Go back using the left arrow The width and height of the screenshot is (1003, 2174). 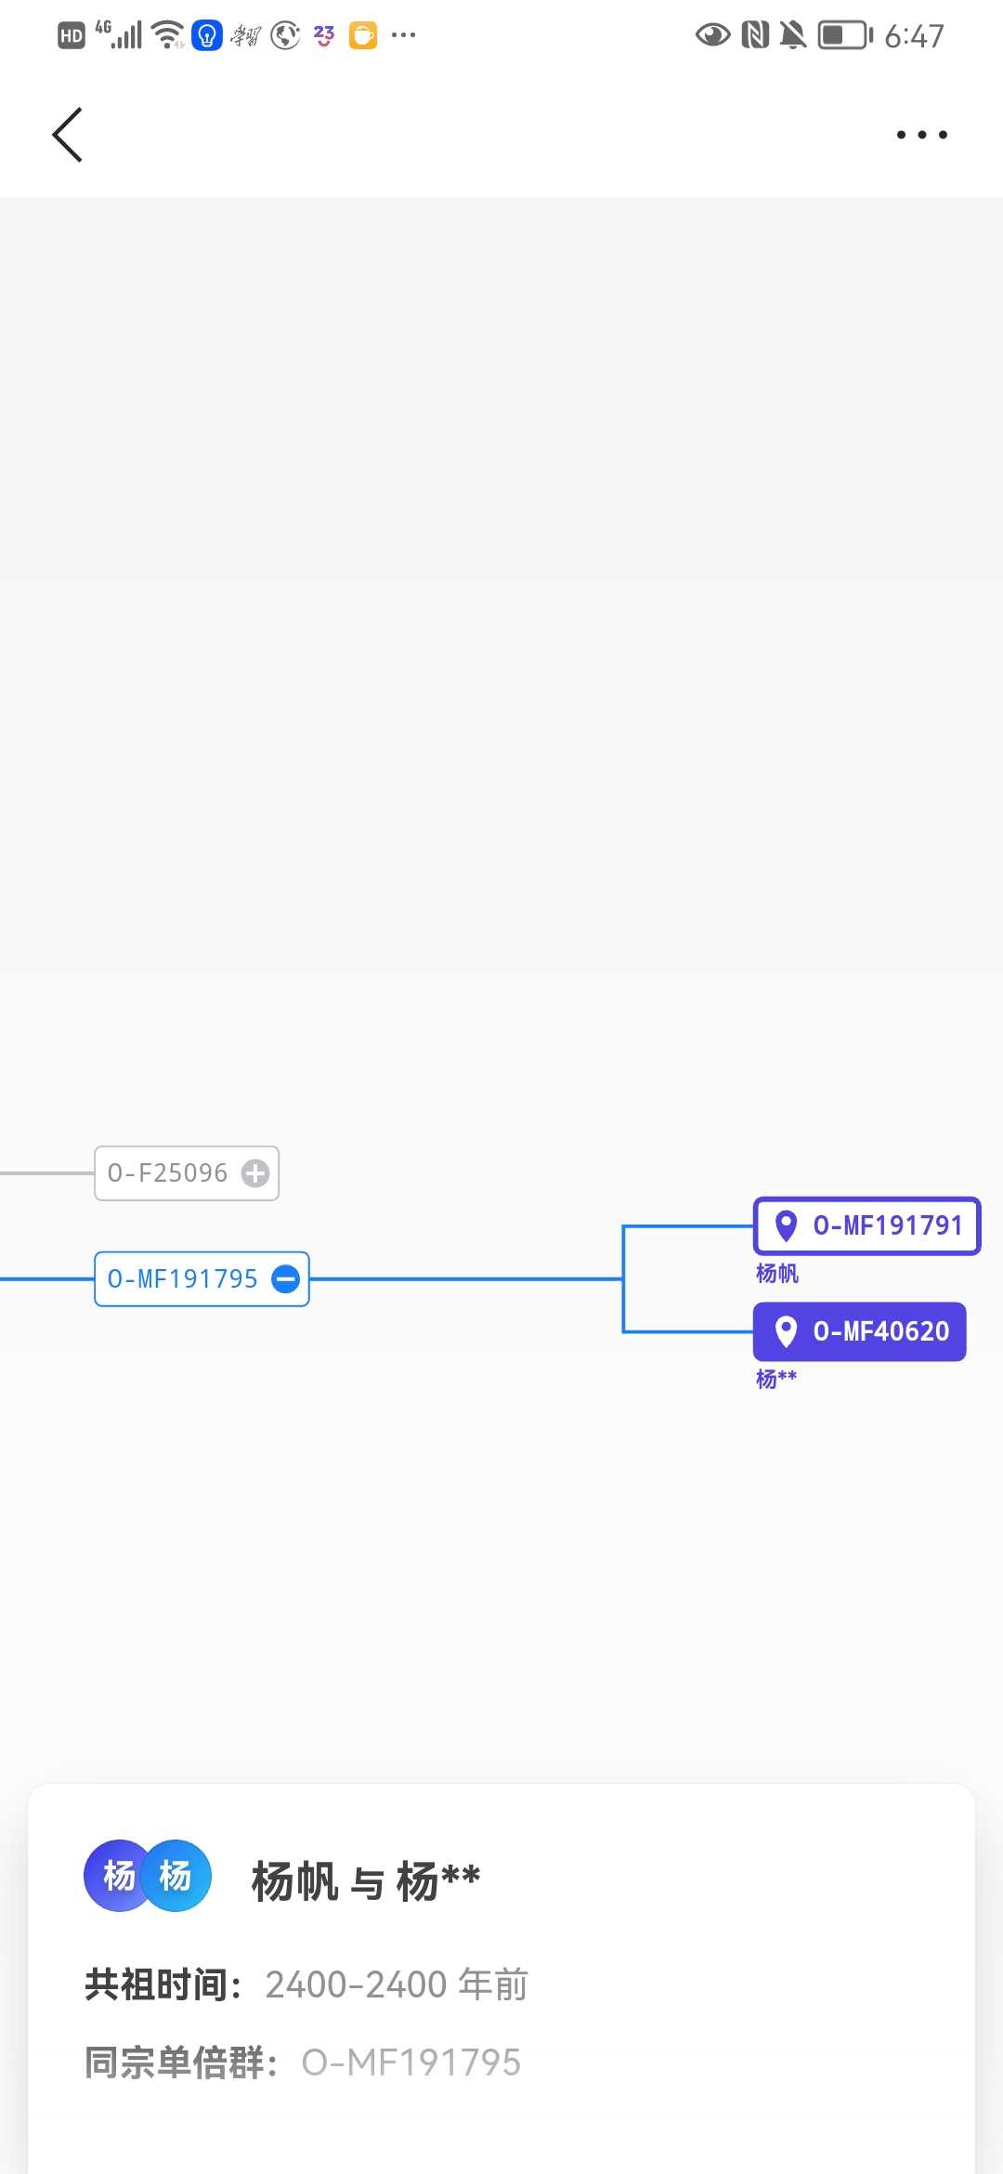point(67,135)
